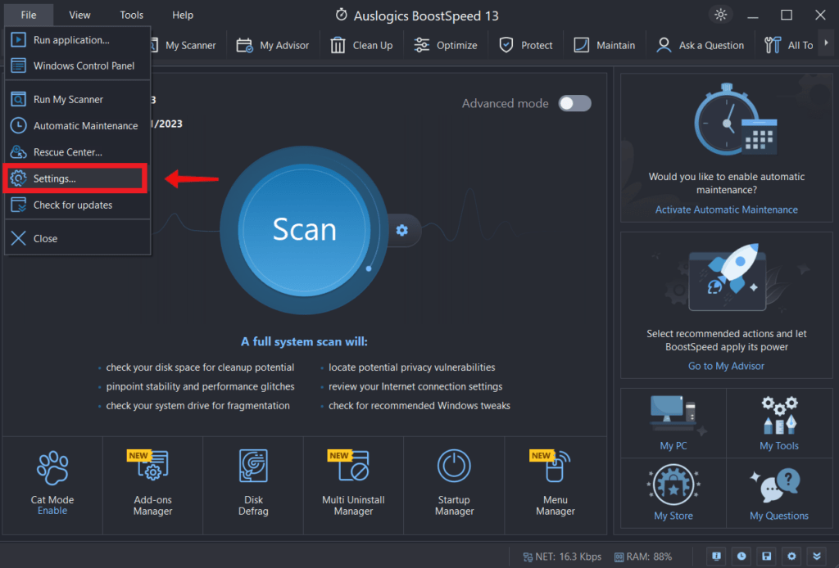Open the Add-ons Manager

coord(152,481)
